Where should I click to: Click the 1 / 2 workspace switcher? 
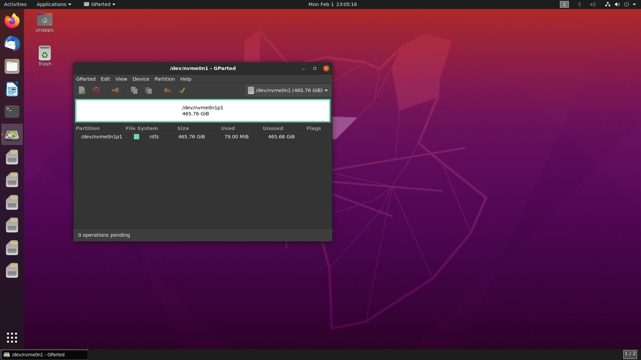click(x=630, y=354)
